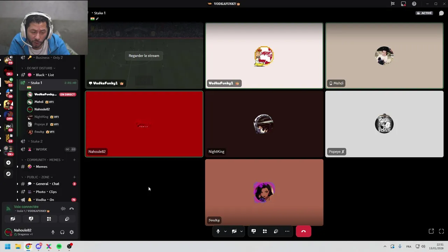This screenshot has width=448, height=252.
Task: Join the Stake 2 voice channel
Action: coord(48,141)
